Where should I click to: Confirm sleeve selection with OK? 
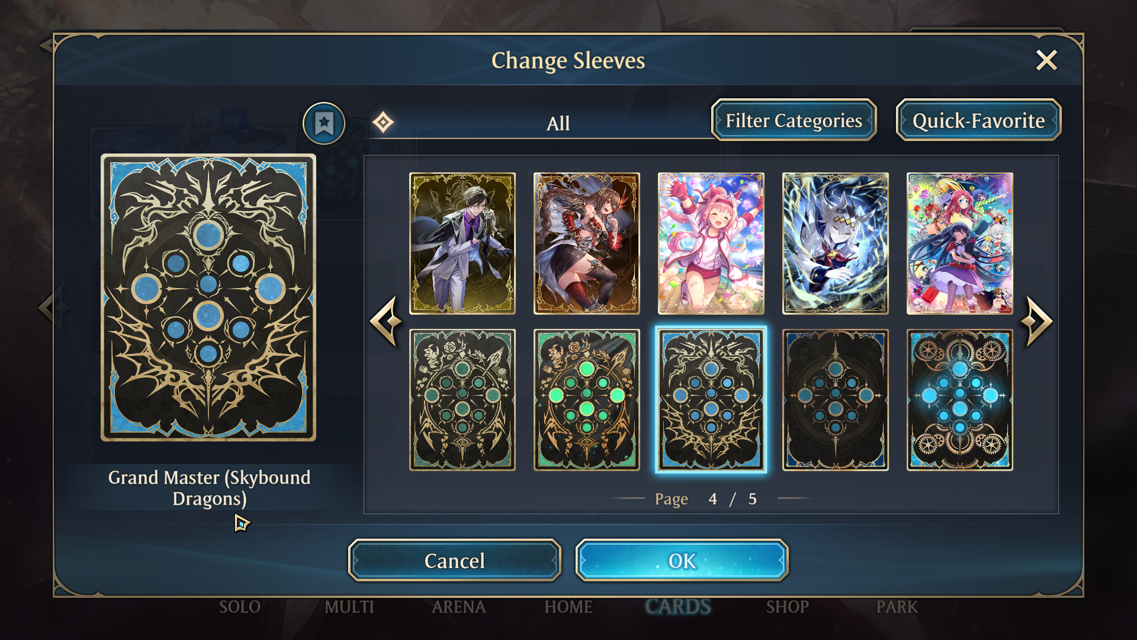[682, 561]
